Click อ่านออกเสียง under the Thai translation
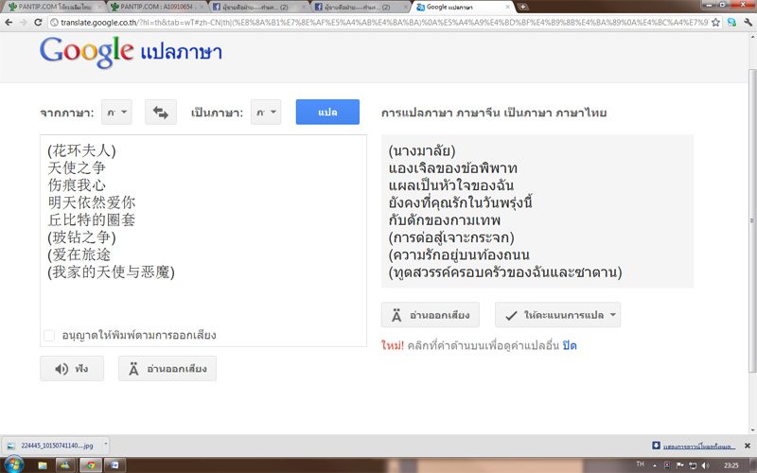757x473 pixels. click(431, 315)
